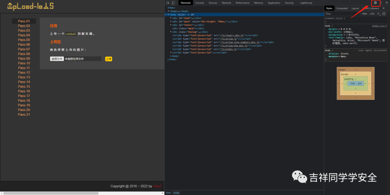The width and height of the screenshot is (390, 195).
Task: Toggle the device toolbar icon
Action: (x=173, y=3)
